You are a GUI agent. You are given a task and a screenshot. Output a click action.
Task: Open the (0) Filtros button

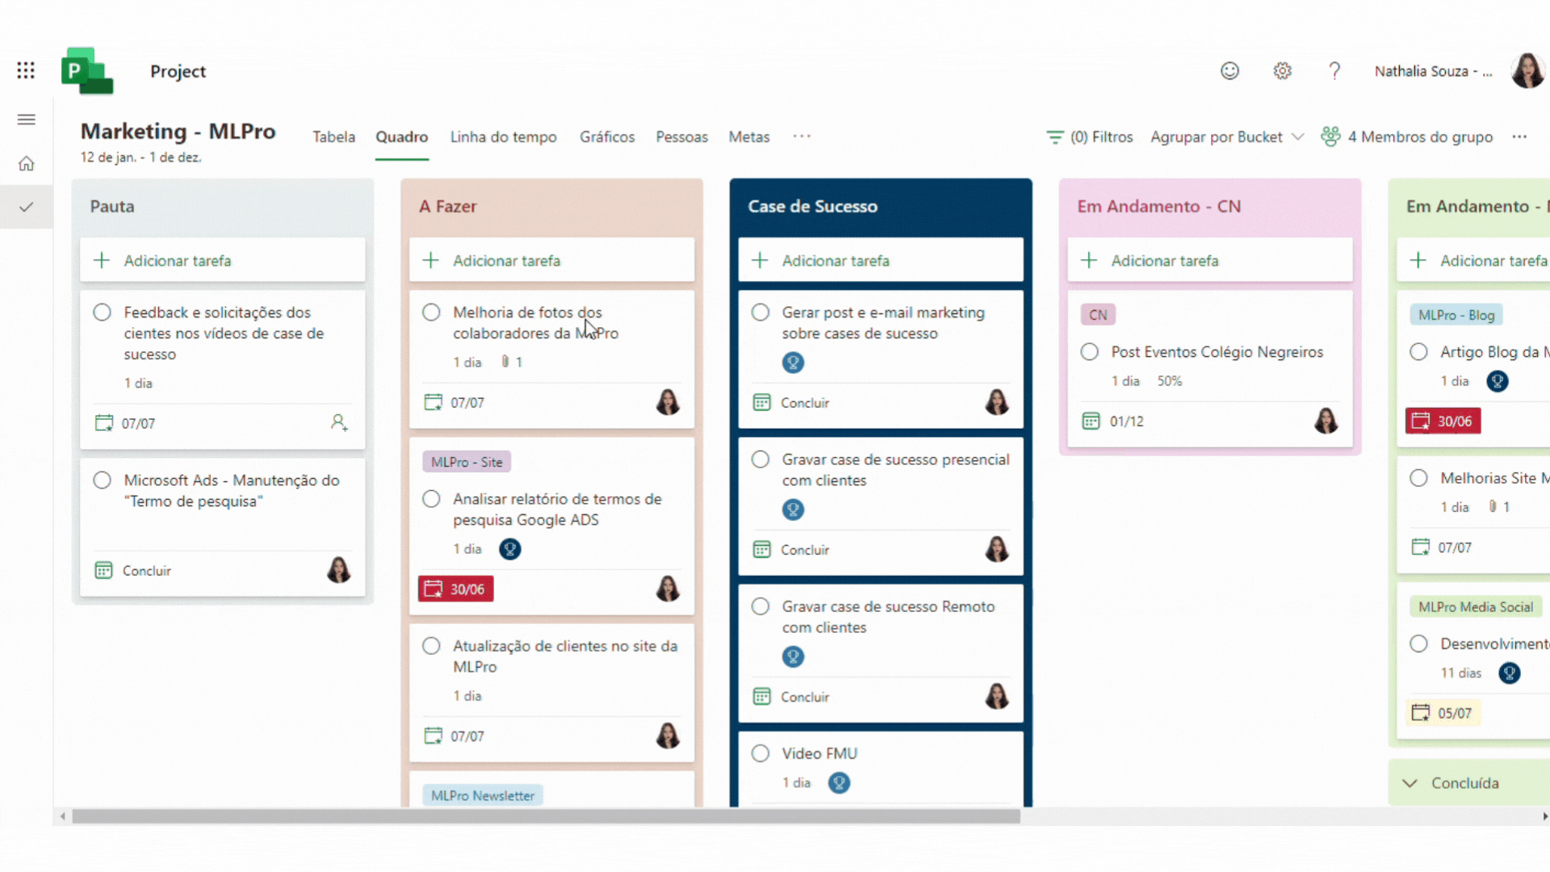[1090, 137]
